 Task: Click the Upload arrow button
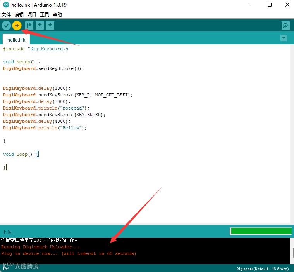click(17, 25)
